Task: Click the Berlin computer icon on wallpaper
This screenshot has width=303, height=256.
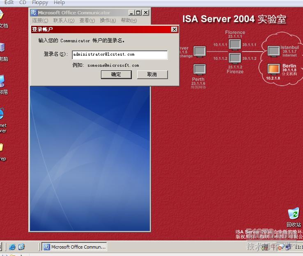Action: pyautogui.click(x=273, y=70)
